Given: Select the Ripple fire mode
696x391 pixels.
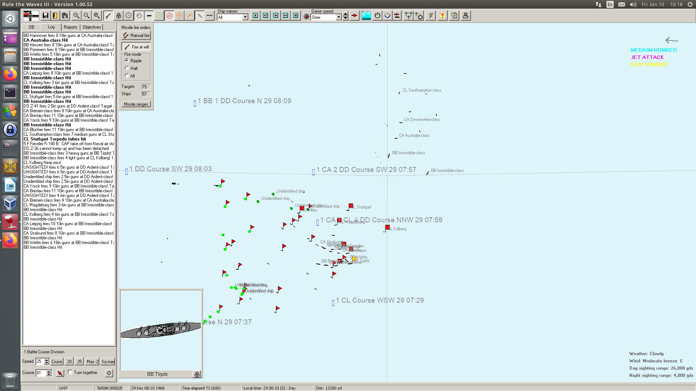Looking at the screenshot, I should (127, 60).
